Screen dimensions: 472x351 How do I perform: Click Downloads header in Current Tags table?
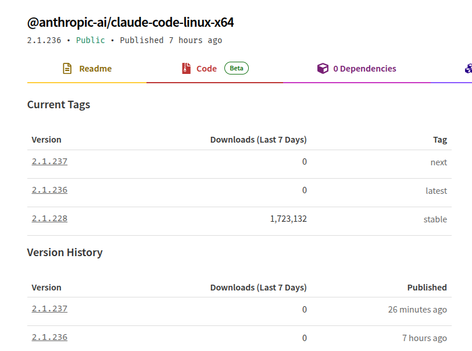pos(258,140)
